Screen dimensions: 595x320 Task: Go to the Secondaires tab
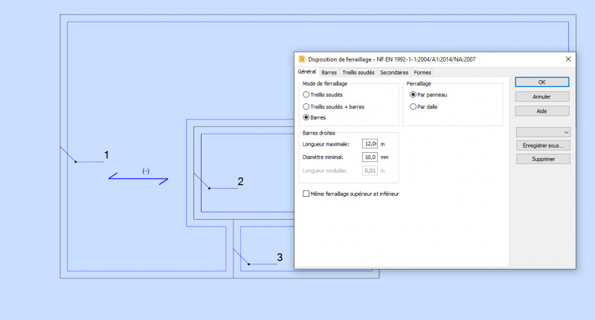point(394,72)
